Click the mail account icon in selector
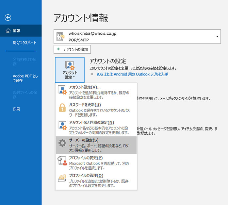 point(61,36)
